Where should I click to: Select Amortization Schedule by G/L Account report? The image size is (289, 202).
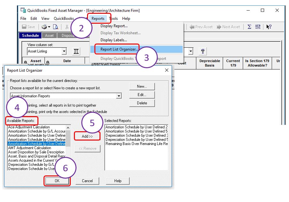[36, 131]
